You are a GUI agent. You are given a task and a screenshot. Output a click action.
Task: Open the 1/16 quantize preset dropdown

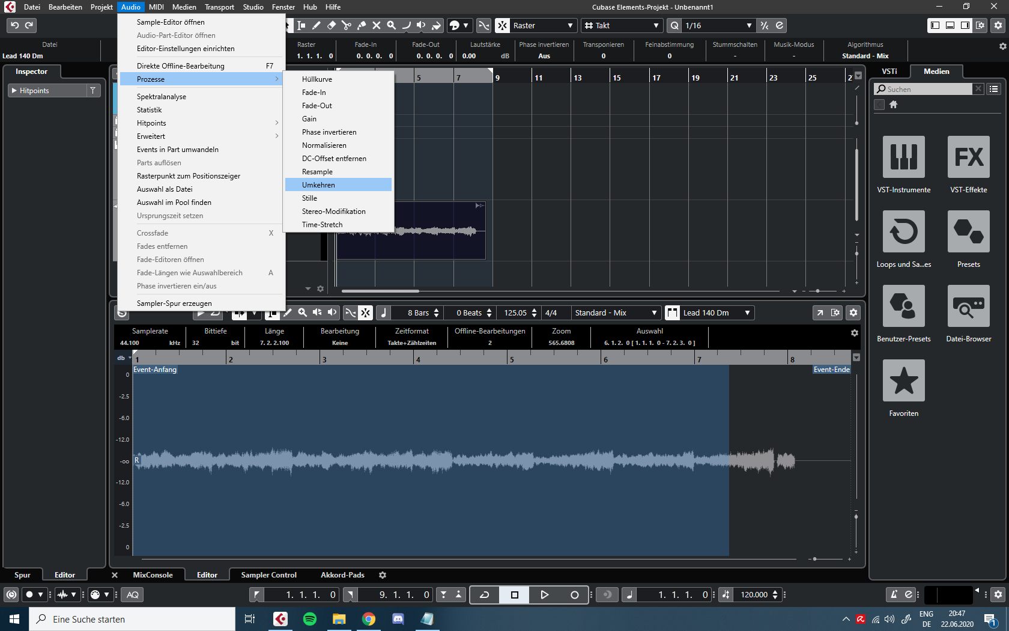click(x=718, y=25)
